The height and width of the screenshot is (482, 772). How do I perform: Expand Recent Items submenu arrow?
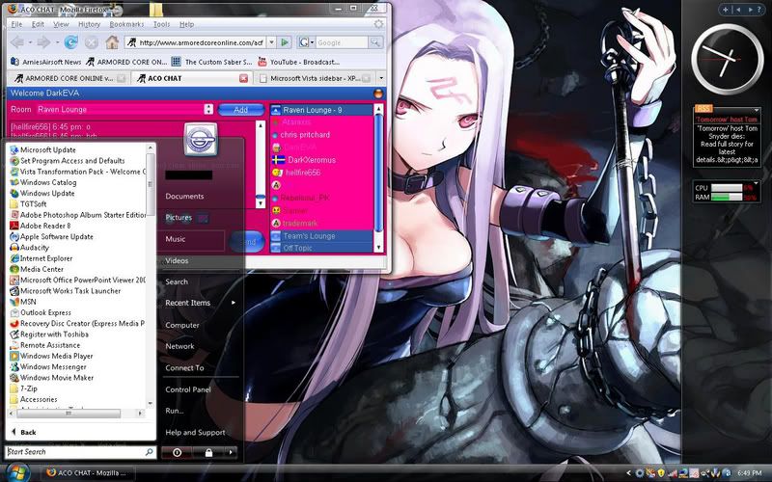point(233,303)
